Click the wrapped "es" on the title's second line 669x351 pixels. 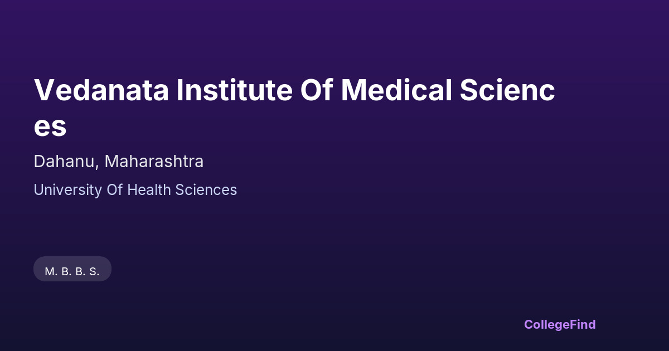[50, 126]
